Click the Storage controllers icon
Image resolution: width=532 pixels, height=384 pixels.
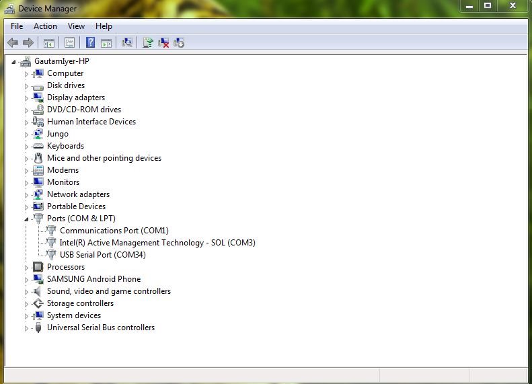click(x=38, y=303)
